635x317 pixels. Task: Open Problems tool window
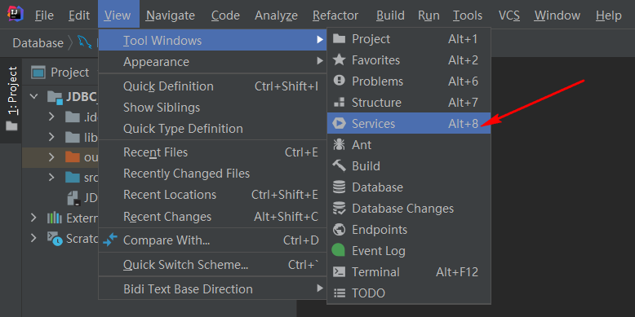coord(409,81)
